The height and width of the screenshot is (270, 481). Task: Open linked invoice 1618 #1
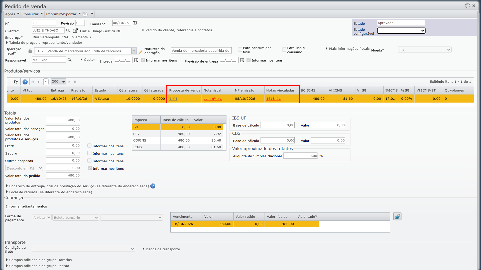273,99
